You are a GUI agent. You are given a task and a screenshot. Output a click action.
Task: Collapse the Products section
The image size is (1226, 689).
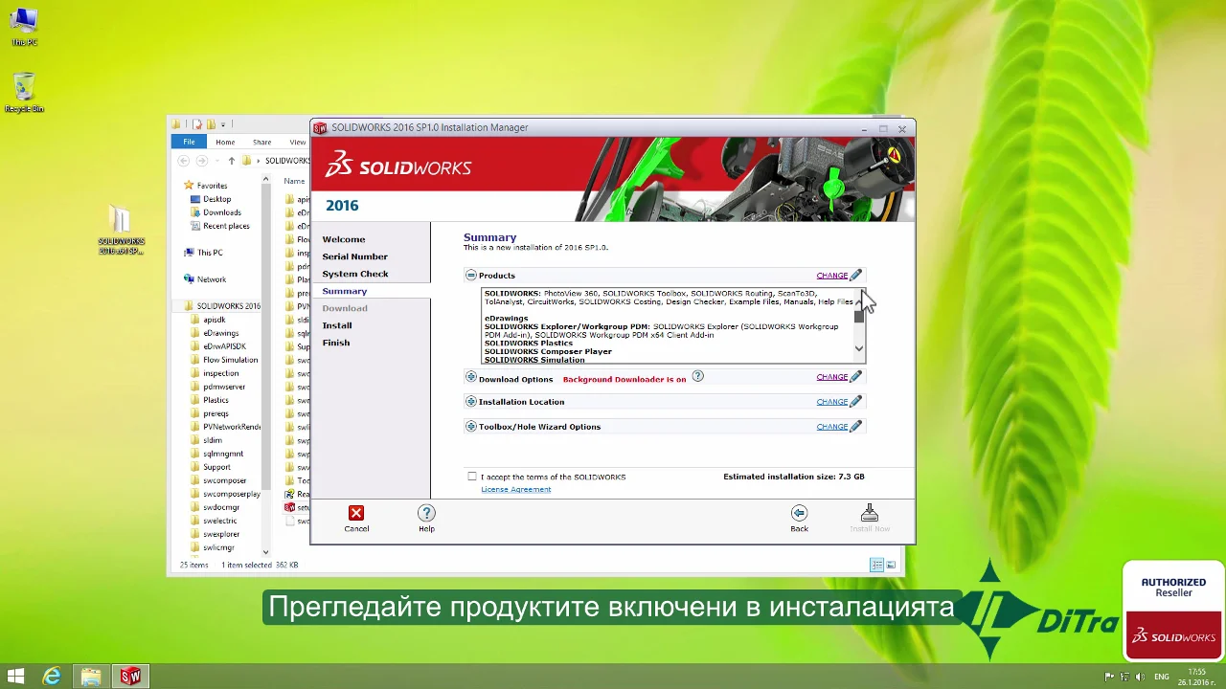470,276
